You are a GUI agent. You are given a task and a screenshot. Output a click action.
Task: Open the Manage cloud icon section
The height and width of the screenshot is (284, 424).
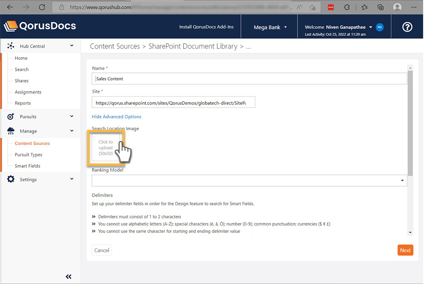pyautogui.click(x=11, y=131)
